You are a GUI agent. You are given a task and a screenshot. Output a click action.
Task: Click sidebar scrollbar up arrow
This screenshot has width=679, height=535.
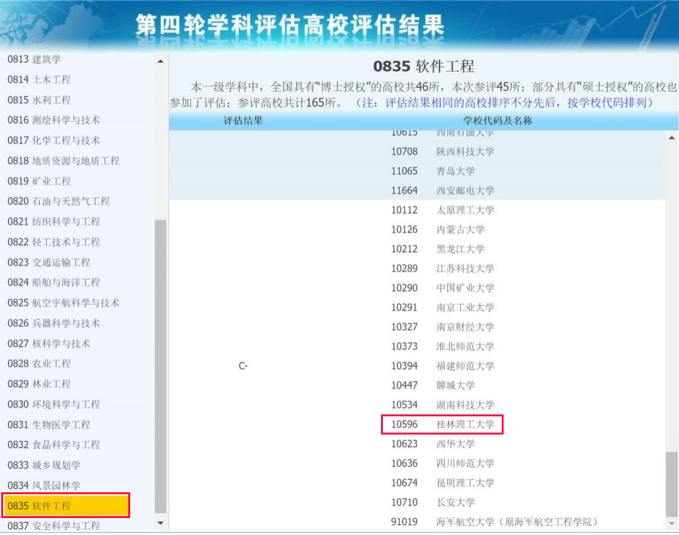(161, 61)
